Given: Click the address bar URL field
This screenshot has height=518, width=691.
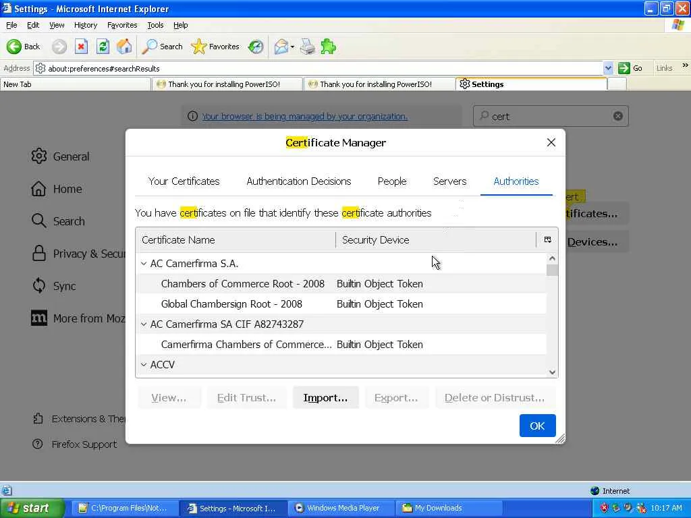Looking at the screenshot, I should 318,68.
